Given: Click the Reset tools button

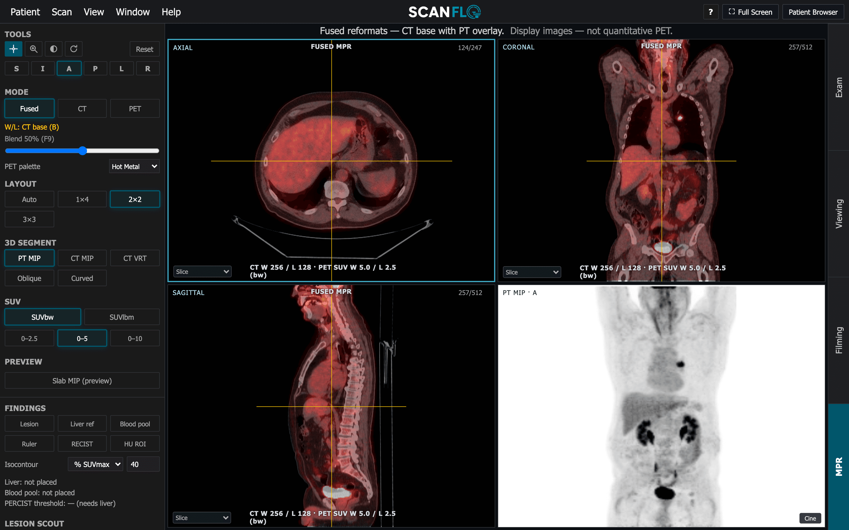Looking at the screenshot, I should point(144,49).
